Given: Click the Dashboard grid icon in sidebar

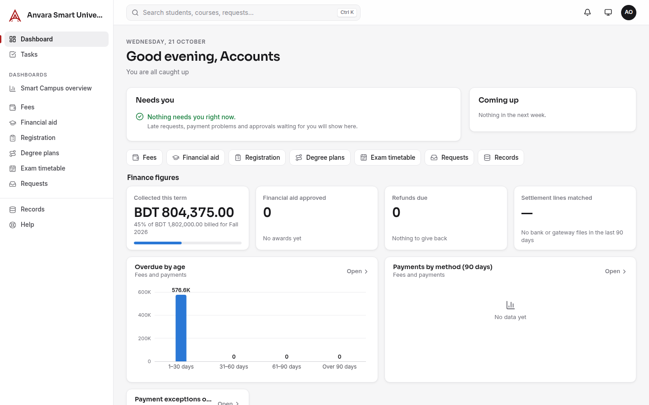Looking at the screenshot, I should point(13,39).
